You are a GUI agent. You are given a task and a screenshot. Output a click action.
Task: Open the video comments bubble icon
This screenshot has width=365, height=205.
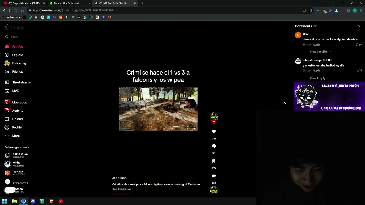(214, 146)
